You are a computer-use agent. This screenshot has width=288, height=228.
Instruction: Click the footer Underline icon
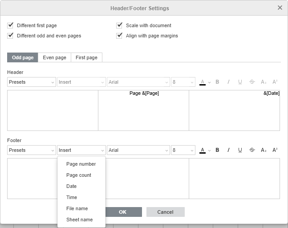tap(240, 150)
